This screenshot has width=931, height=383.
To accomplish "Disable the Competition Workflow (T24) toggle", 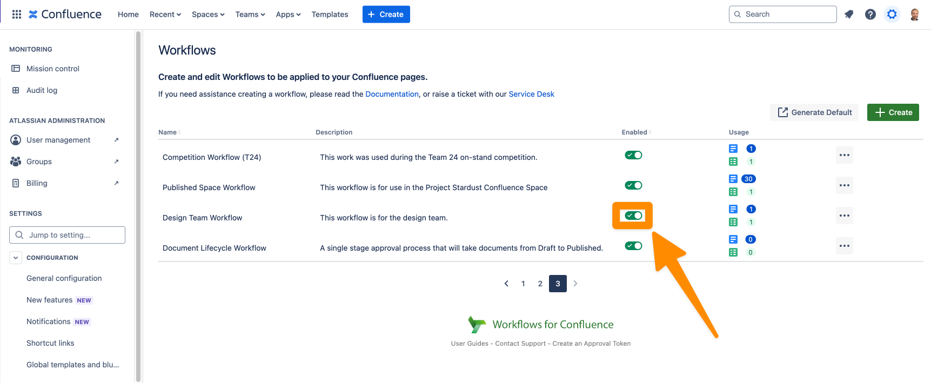I will coord(633,155).
